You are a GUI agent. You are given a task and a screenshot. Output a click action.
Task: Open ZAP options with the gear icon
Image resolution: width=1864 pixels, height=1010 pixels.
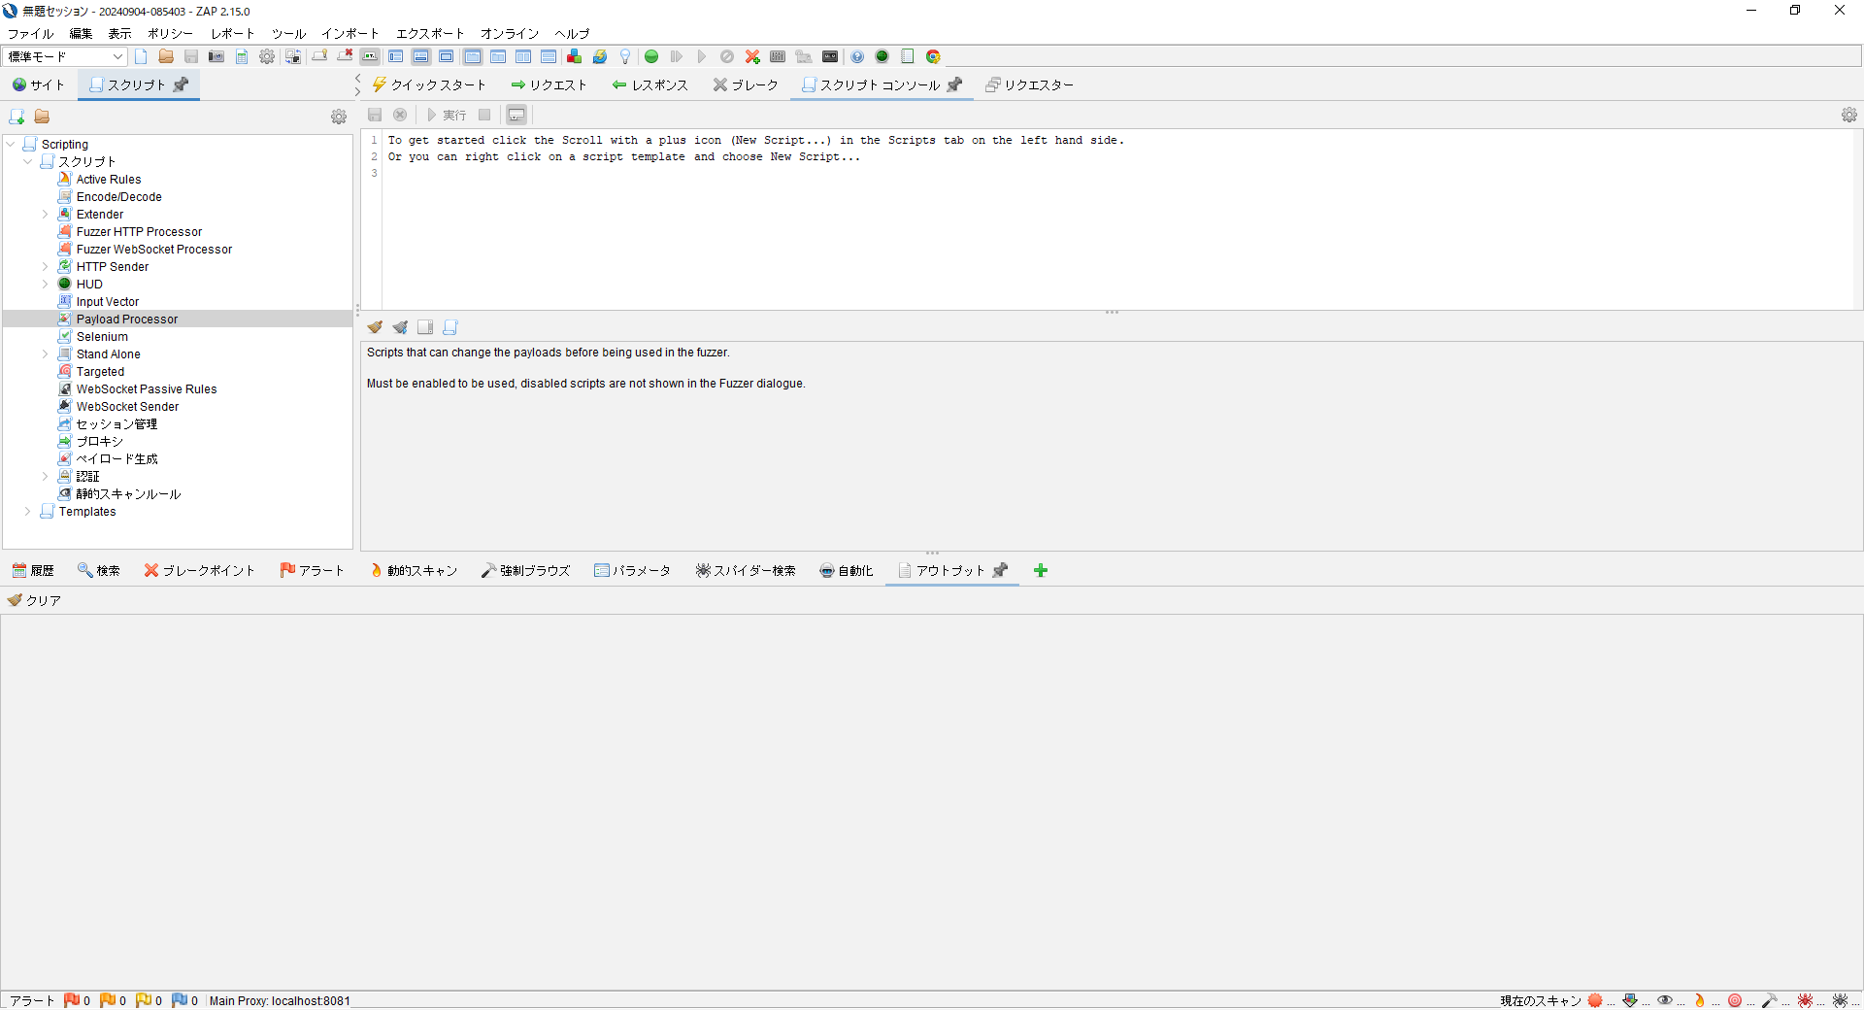click(x=267, y=56)
